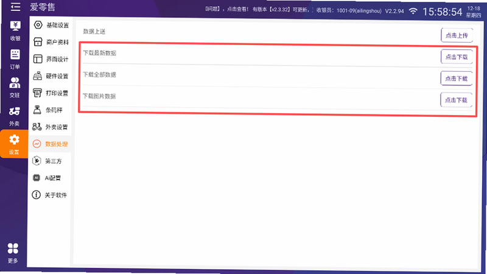The width and height of the screenshot is (487, 274).
Task: Open the 硬件设置 menu entry
Action: click(x=51, y=76)
